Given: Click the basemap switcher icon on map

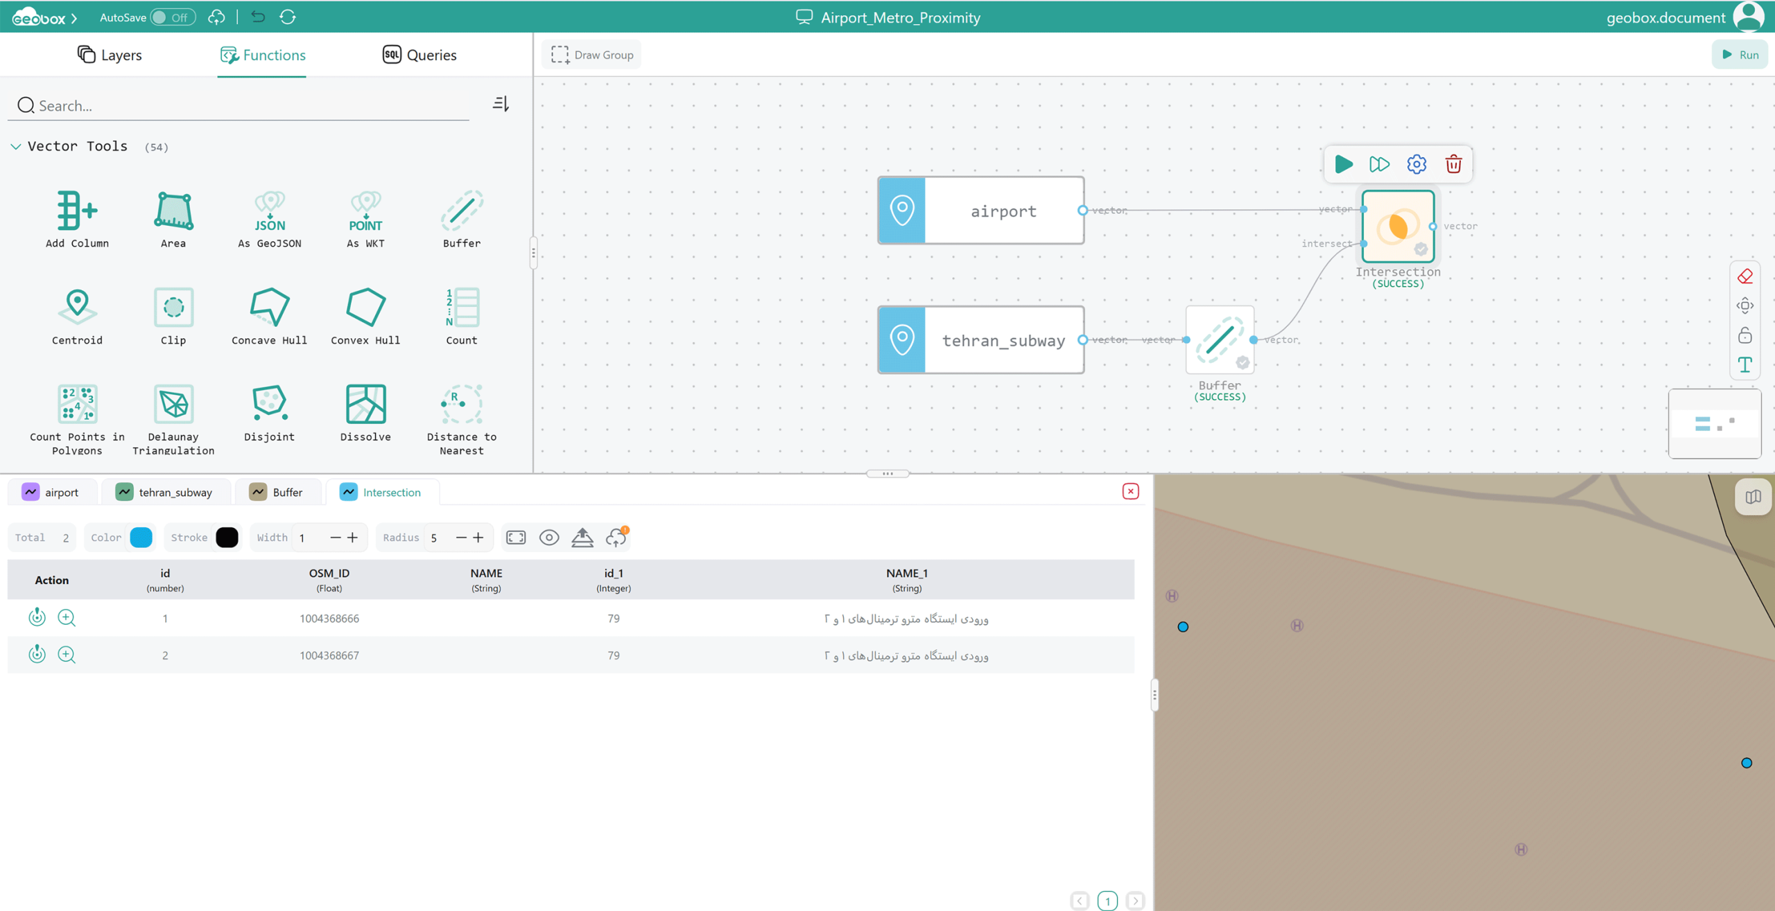Looking at the screenshot, I should click(1753, 497).
